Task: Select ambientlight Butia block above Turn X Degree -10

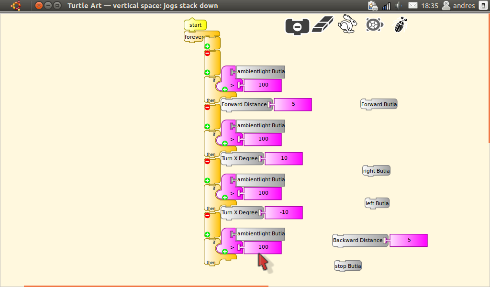Action: click(260, 180)
